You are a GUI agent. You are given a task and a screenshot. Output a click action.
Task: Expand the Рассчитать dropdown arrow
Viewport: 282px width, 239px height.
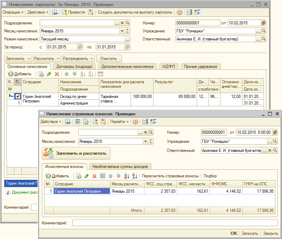tap(58, 59)
